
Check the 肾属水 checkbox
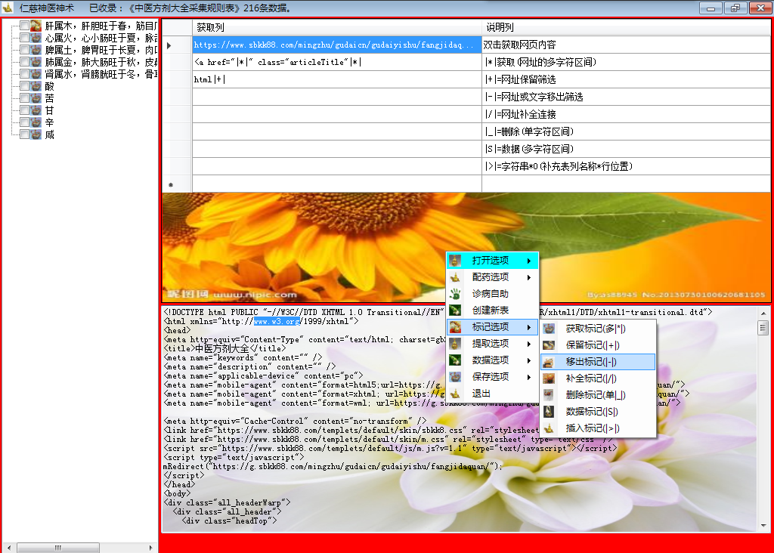tap(23, 74)
